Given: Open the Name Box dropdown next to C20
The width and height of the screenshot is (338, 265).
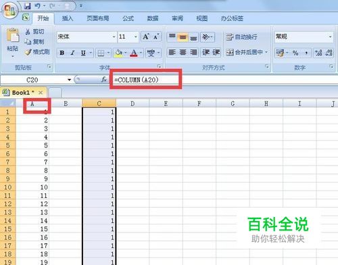Looking at the screenshot, I should click(x=69, y=80).
